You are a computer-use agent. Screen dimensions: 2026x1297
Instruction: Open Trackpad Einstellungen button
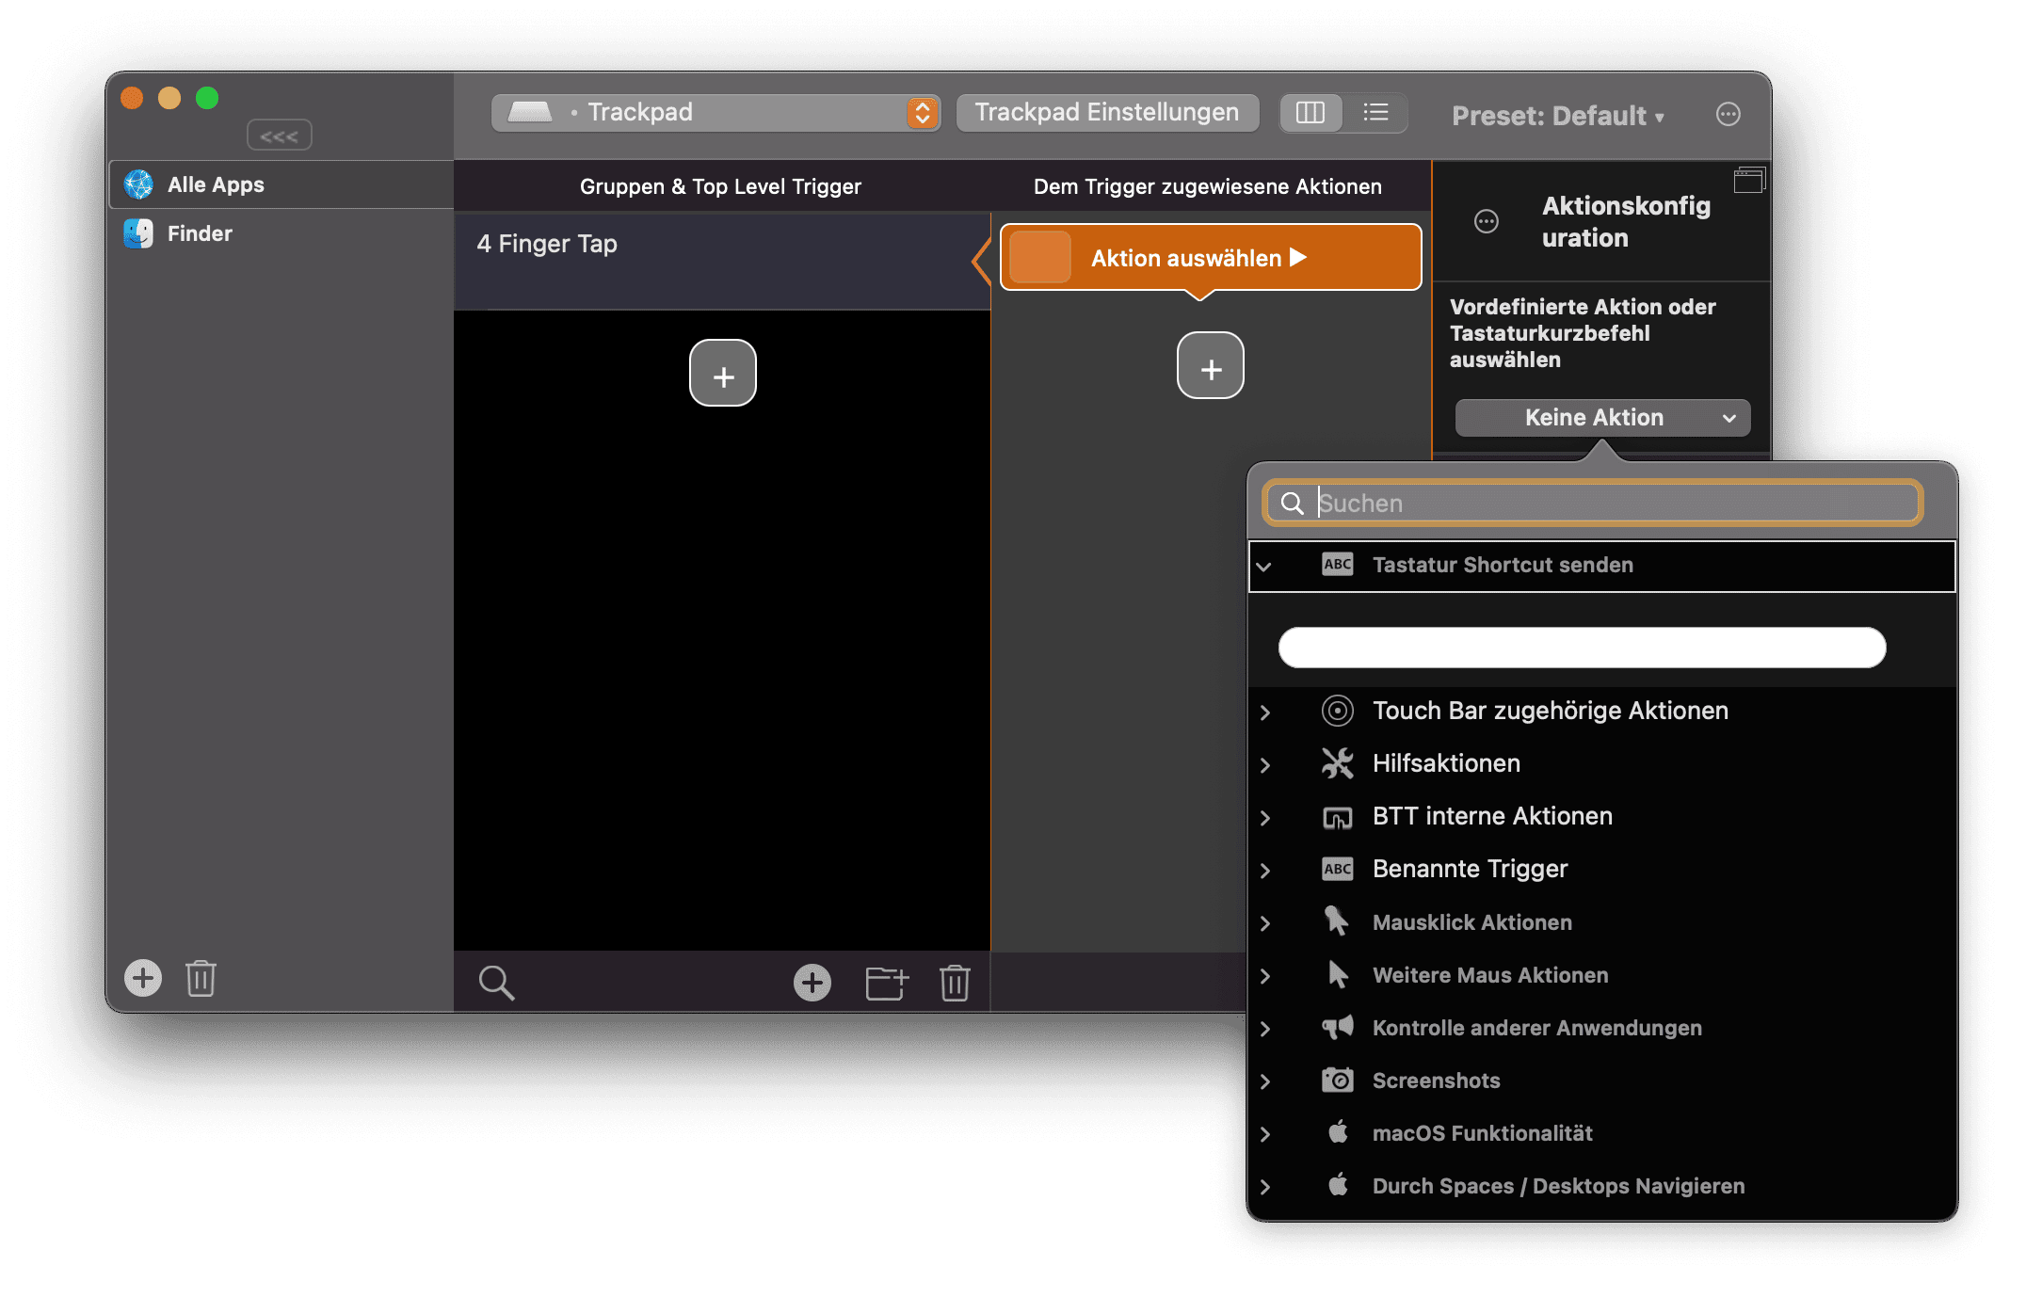click(1107, 113)
